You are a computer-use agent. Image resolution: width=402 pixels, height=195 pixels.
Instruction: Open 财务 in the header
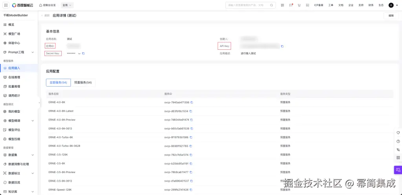(371, 5)
